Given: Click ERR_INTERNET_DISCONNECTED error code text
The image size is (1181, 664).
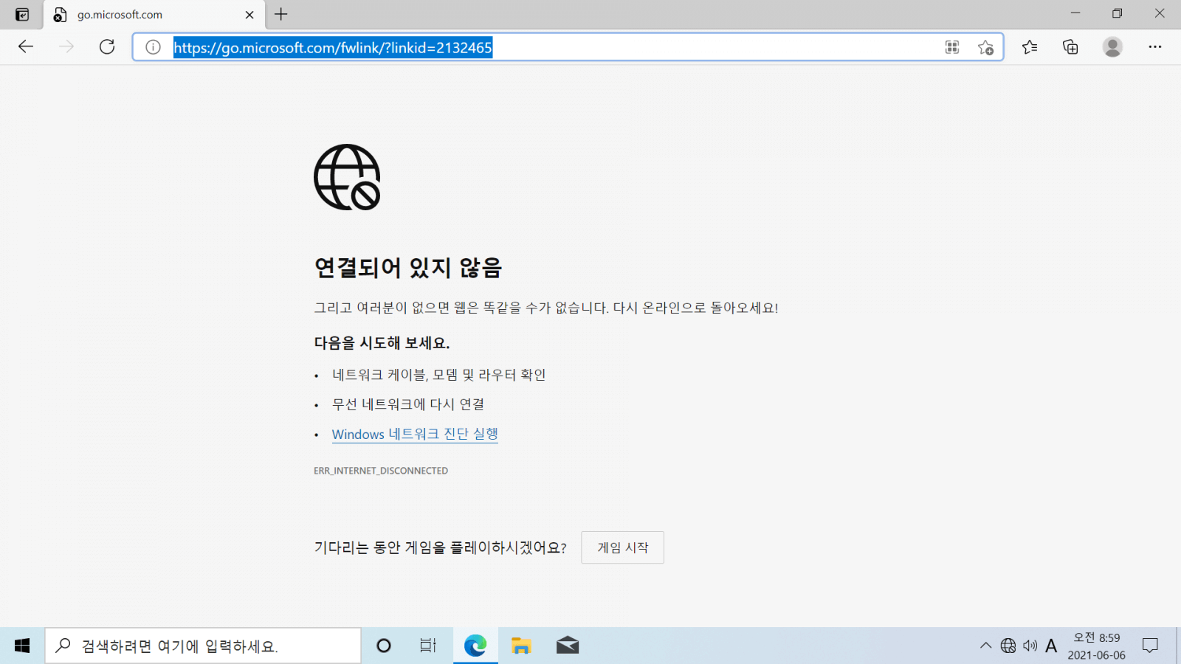Looking at the screenshot, I should coord(381,471).
